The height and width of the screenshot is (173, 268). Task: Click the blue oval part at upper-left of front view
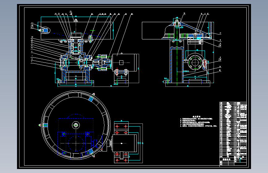pos(45,30)
